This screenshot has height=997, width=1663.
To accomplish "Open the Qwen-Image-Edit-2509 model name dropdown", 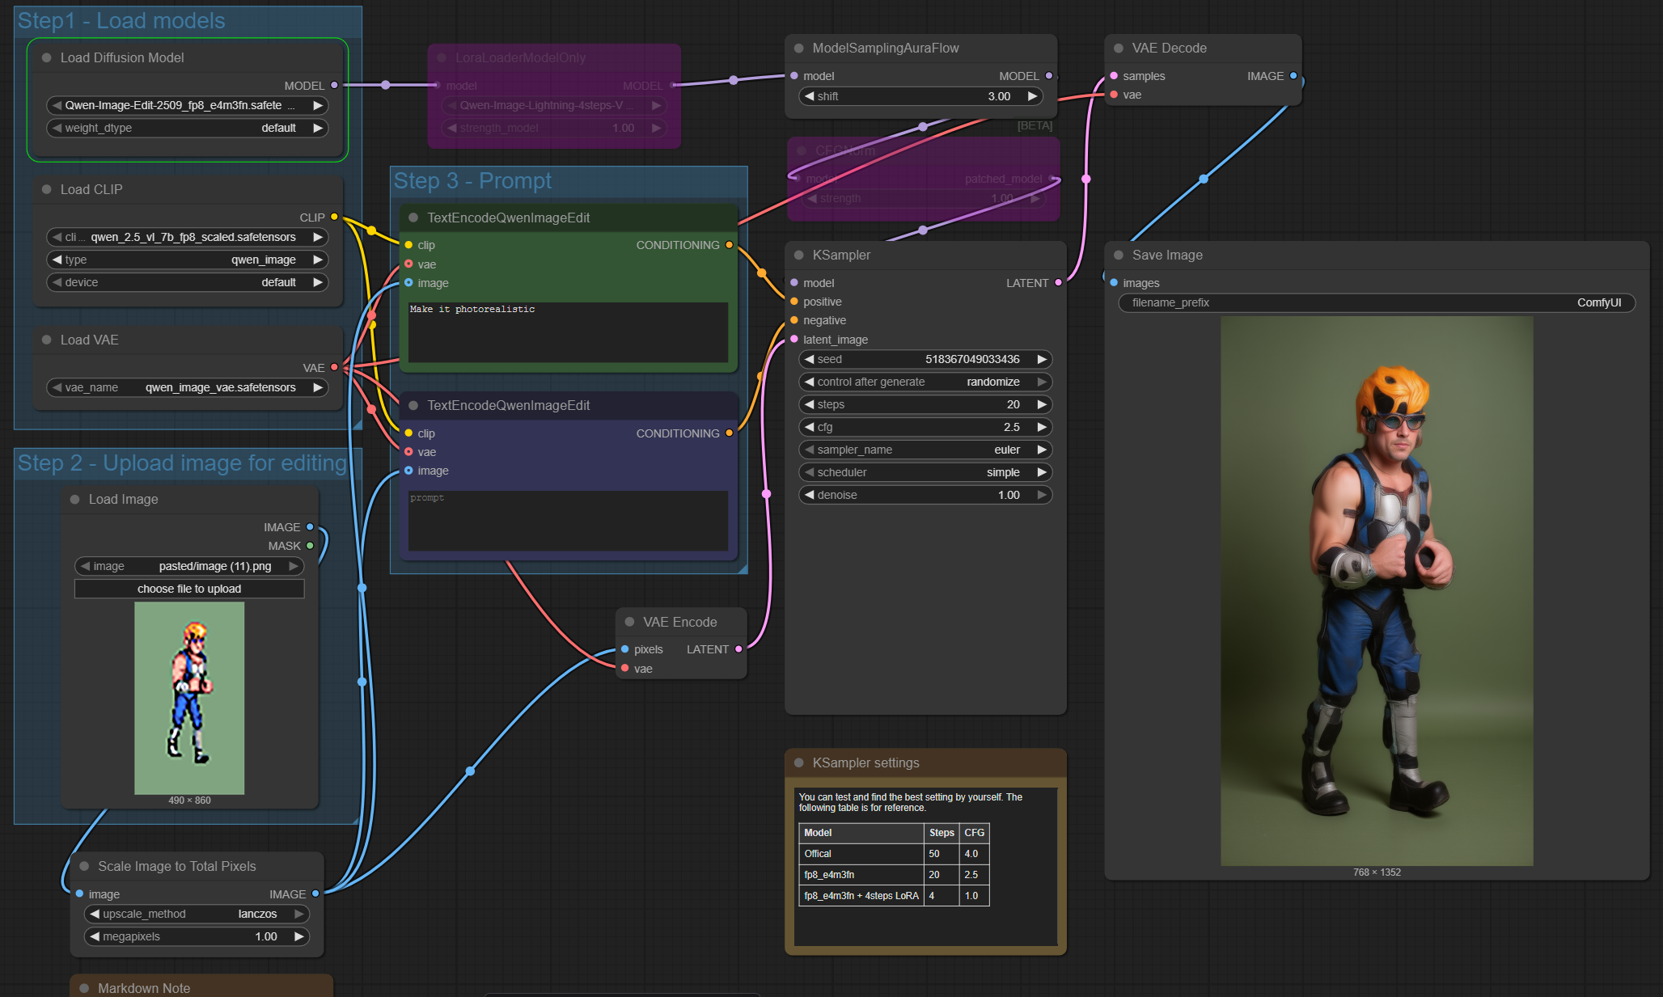I will click(188, 105).
